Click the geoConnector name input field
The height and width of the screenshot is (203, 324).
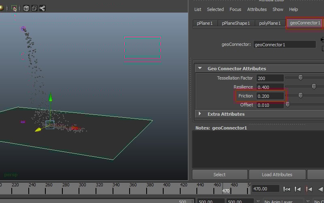coord(285,45)
